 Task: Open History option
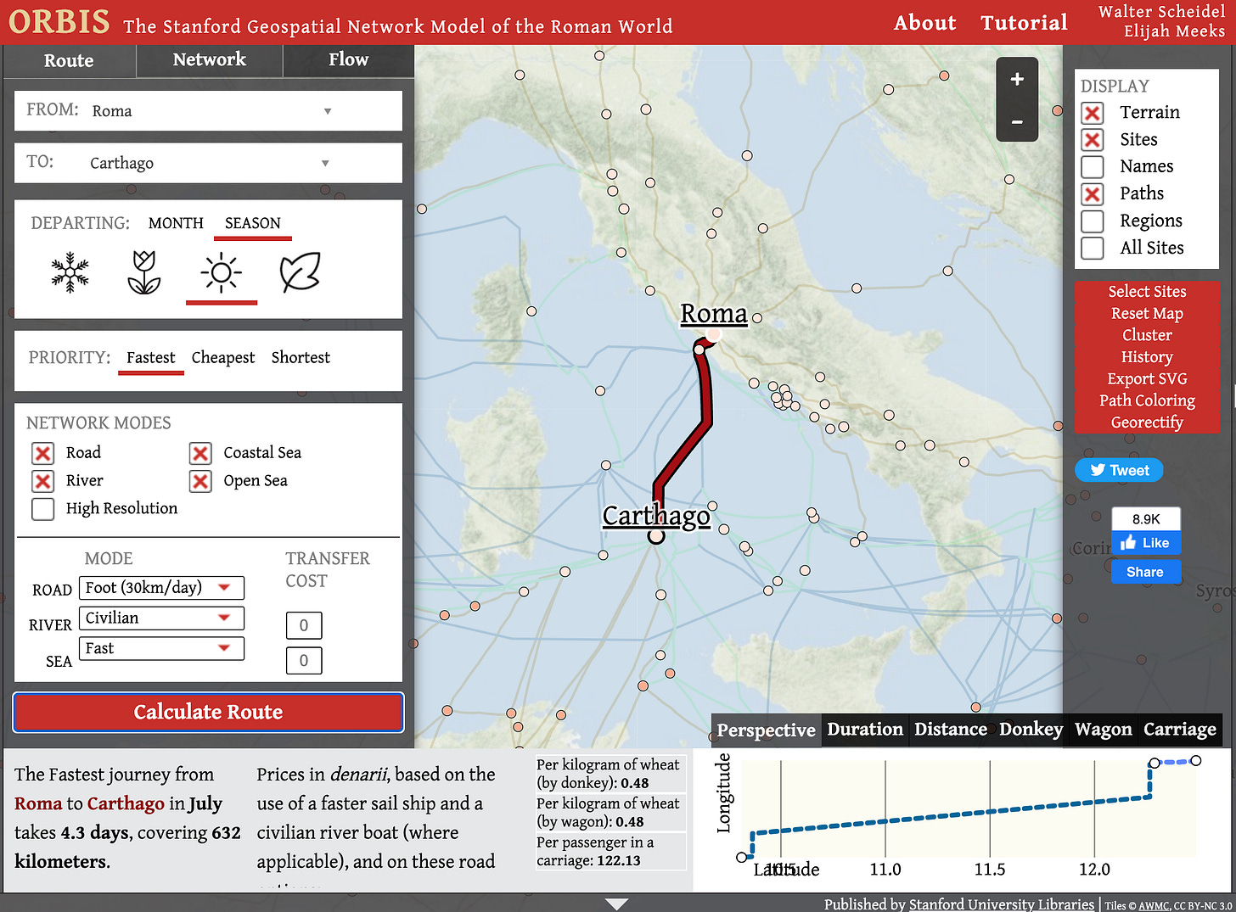(1147, 358)
